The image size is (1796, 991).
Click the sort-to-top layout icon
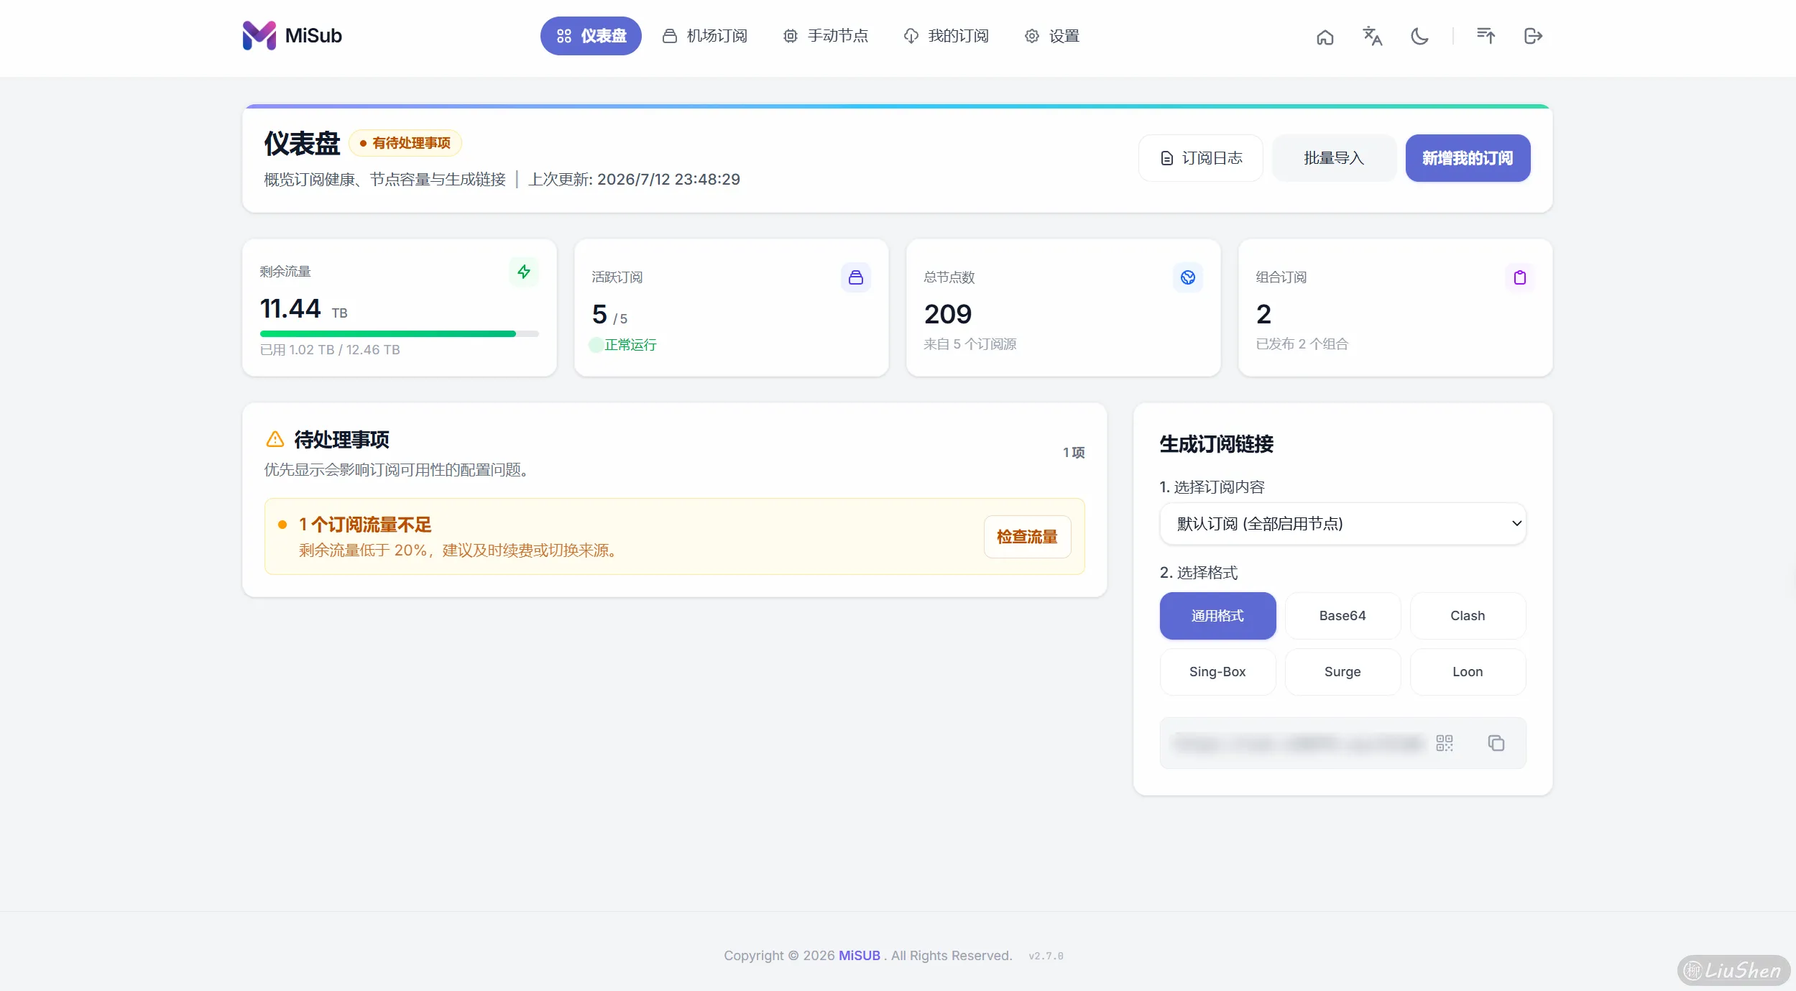(1486, 36)
